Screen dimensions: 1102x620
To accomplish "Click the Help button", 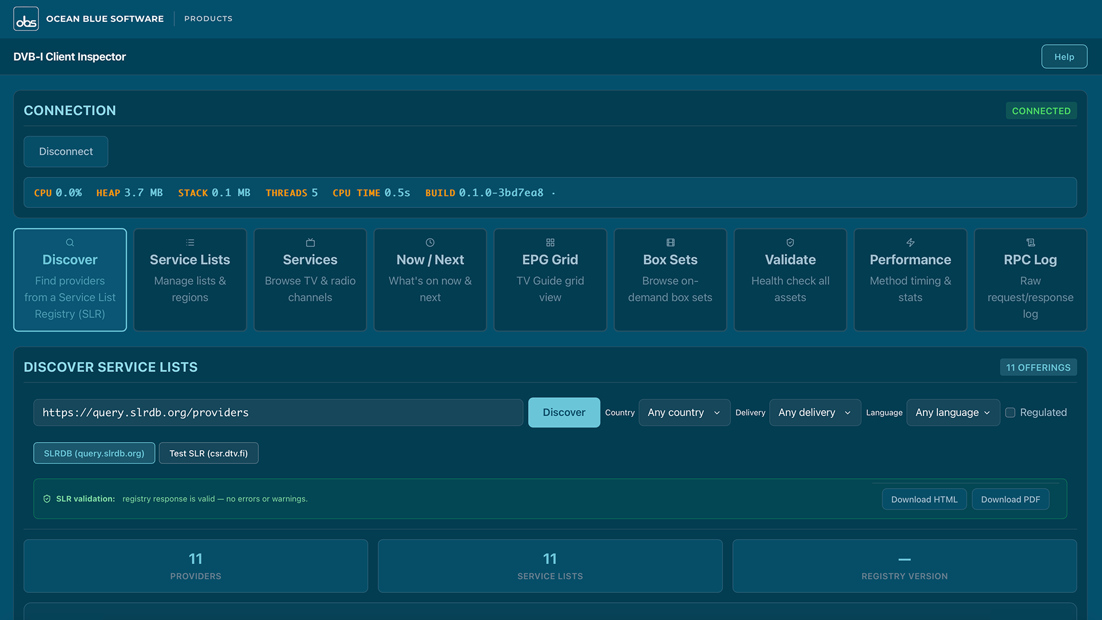I will pos(1064,57).
